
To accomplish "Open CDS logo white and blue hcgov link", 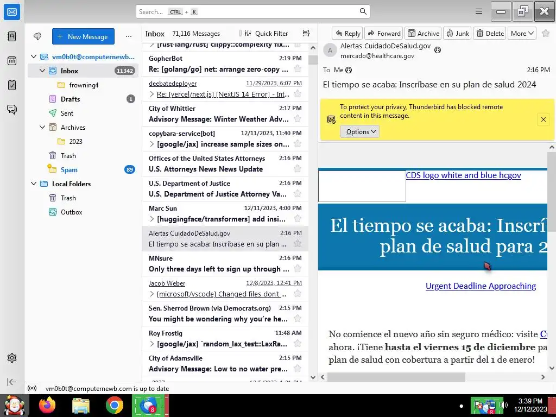I will [x=463, y=175].
